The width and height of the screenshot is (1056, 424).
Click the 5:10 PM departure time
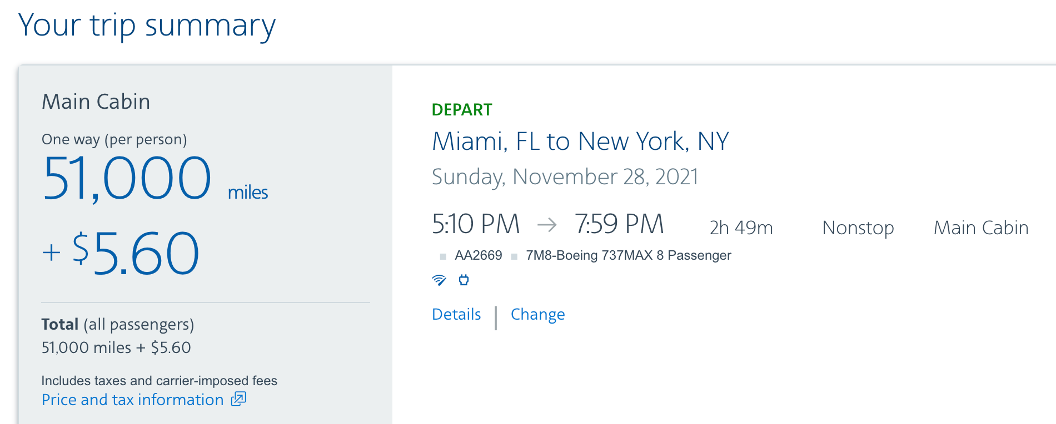pyautogui.click(x=476, y=225)
